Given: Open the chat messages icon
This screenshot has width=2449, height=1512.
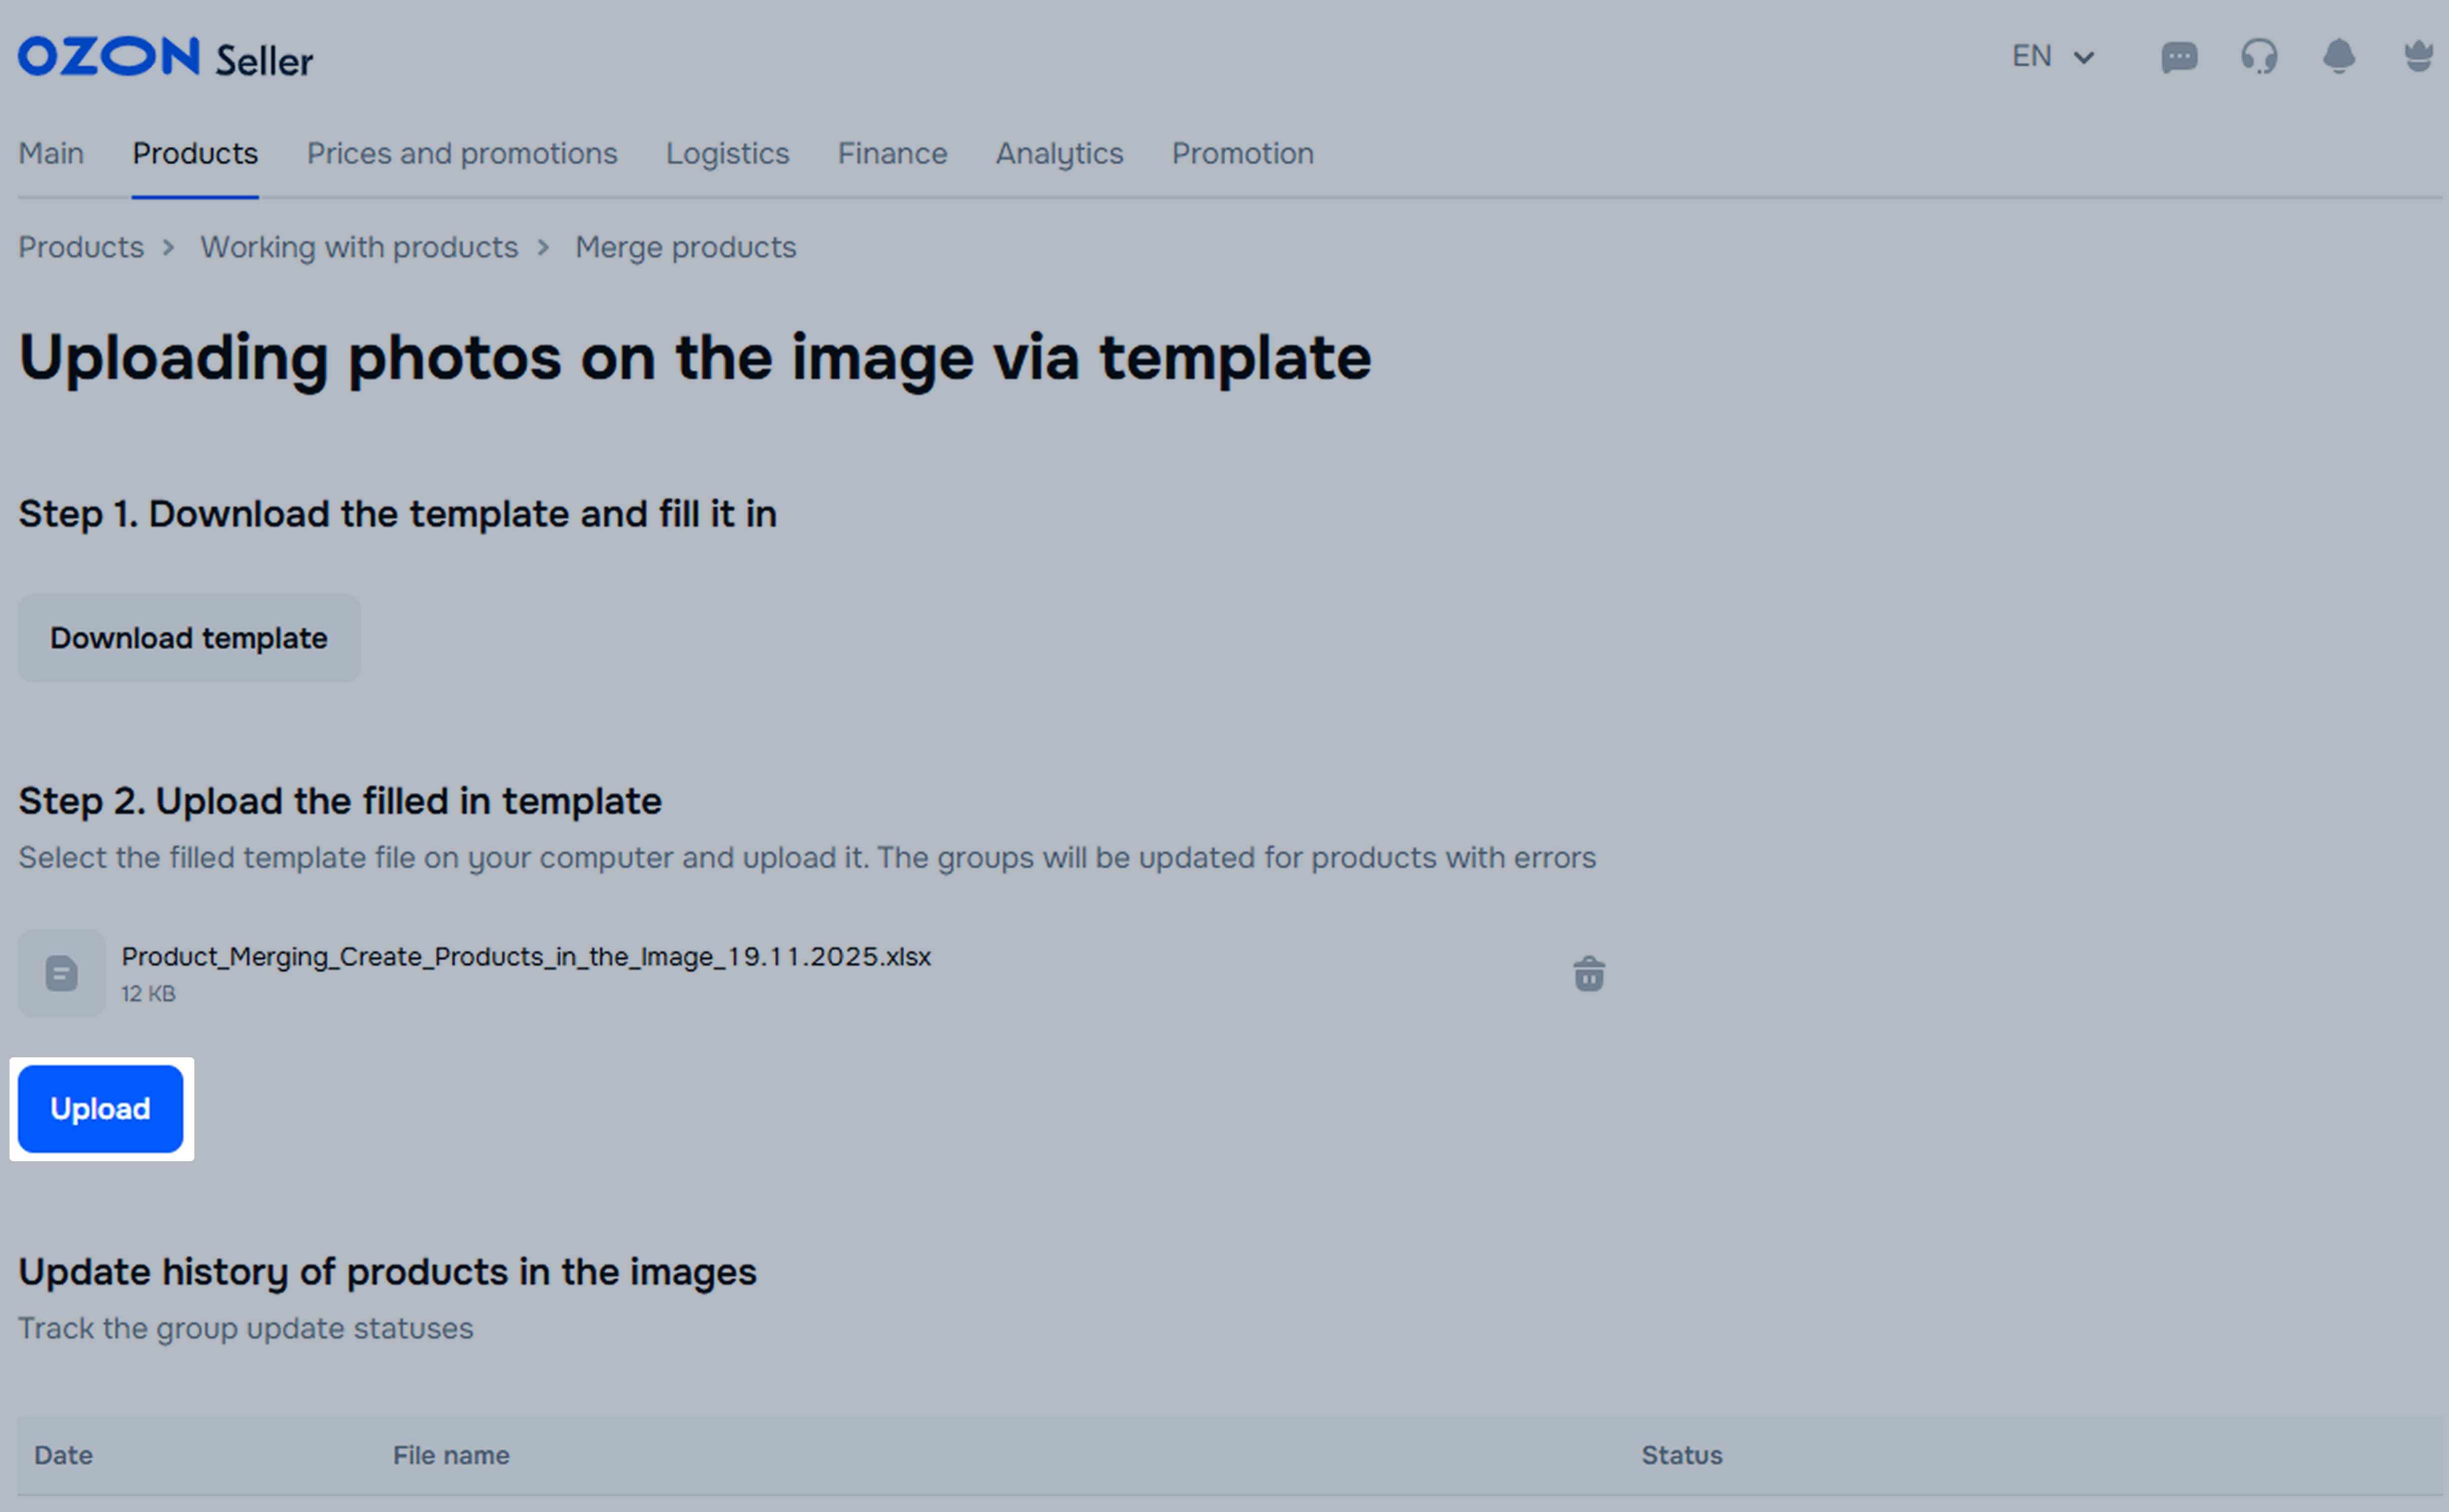Looking at the screenshot, I should 2178,57.
